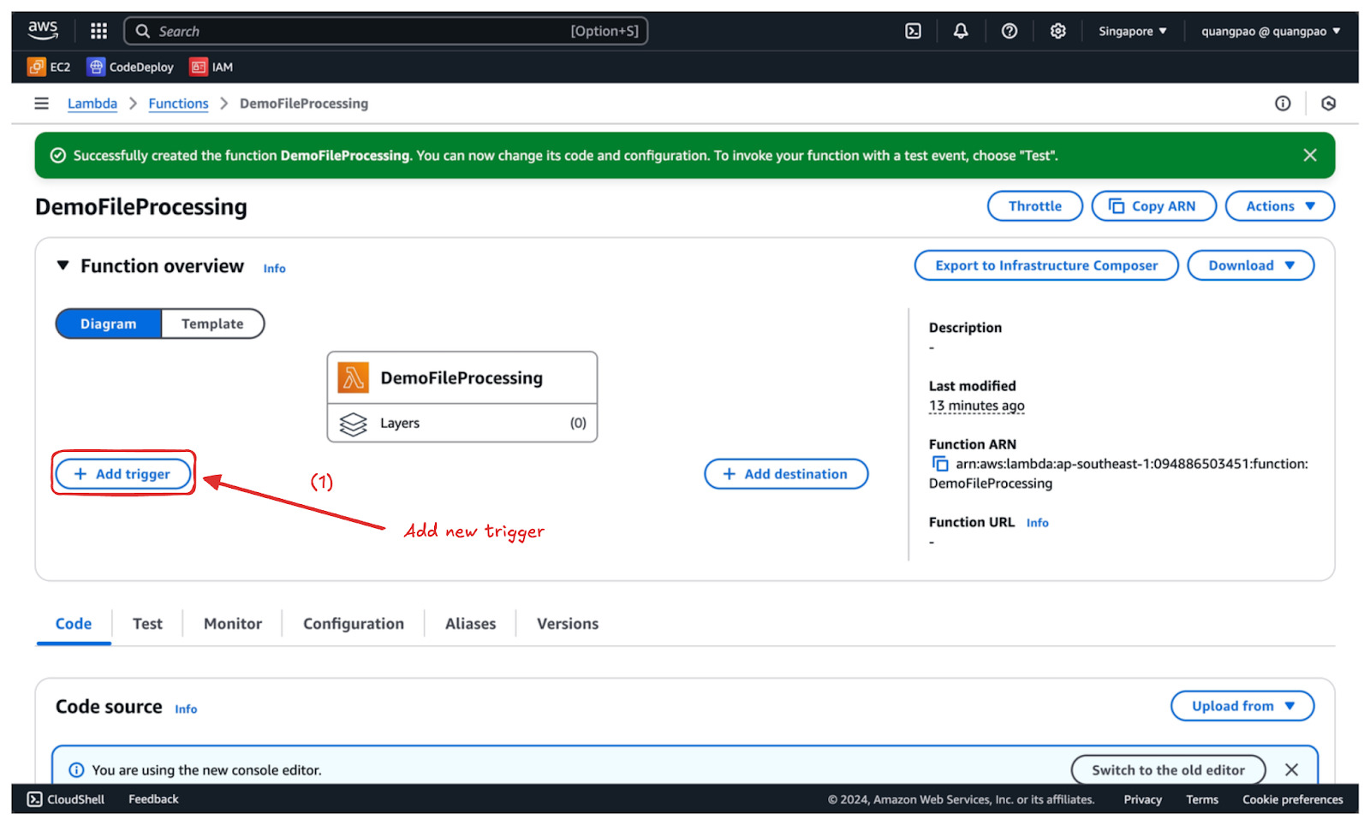Viewport: 1370px width, 825px height.
Task: Go to the Configuration tab
Action: (x=354, y=624)
